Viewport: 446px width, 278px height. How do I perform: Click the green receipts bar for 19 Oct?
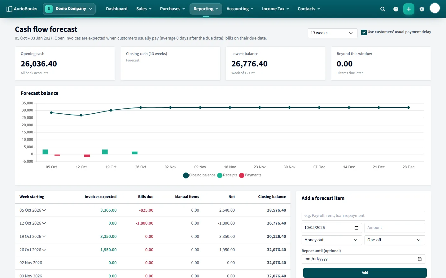[105, 152]
